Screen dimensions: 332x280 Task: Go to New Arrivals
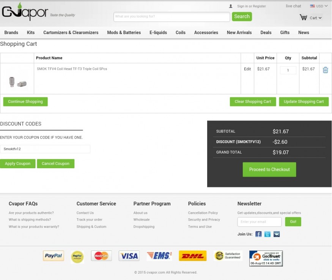(239, 33)
